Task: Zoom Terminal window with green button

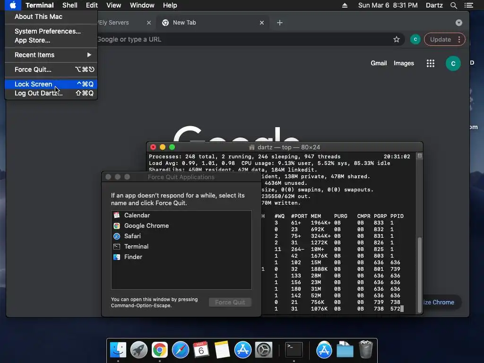Action: (172, 147)
